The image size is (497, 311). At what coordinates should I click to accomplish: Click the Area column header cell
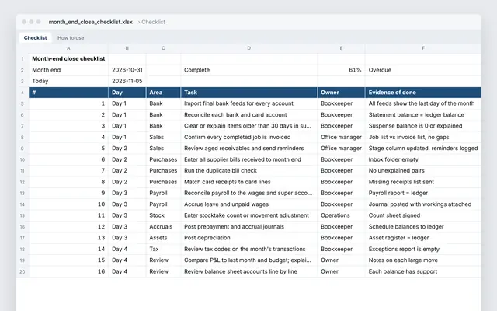[163, 93]
